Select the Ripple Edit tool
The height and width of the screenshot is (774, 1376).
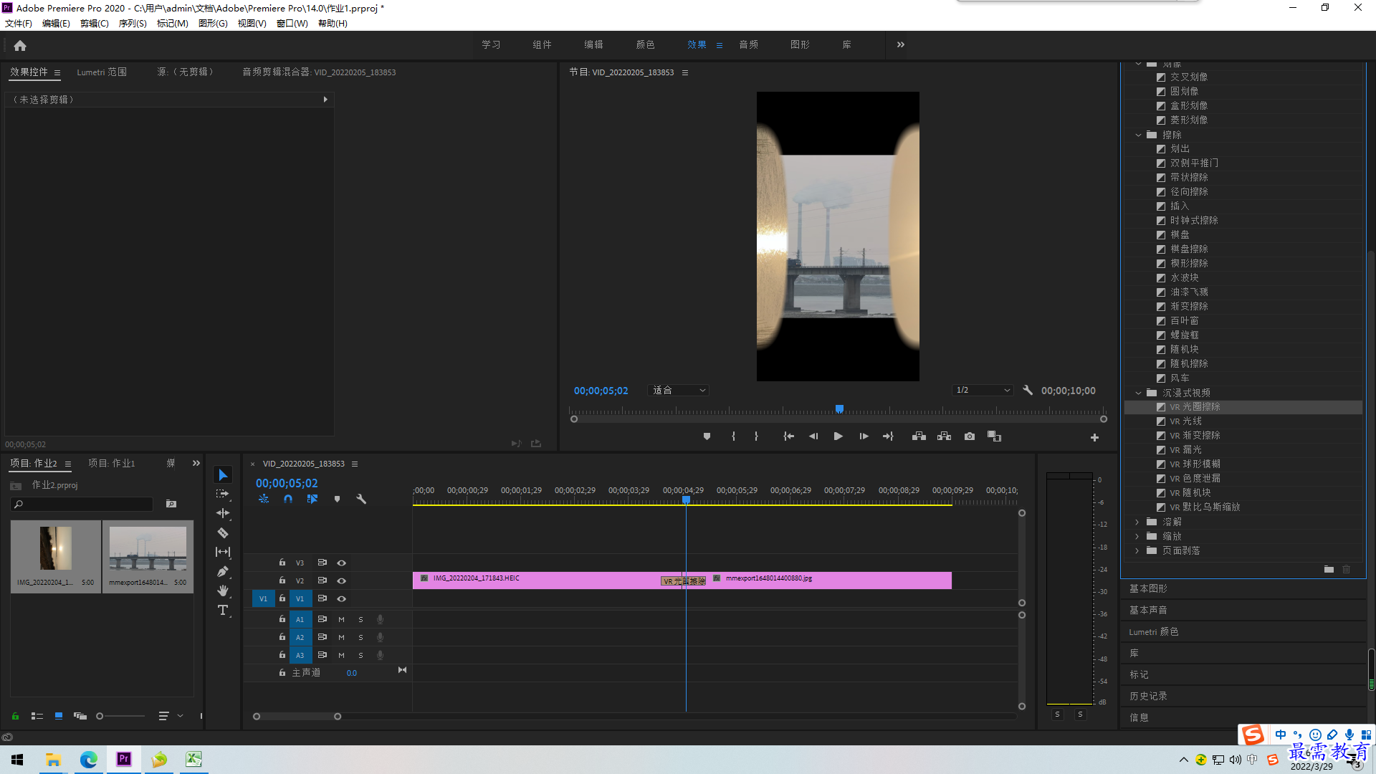tap(223, 513)
